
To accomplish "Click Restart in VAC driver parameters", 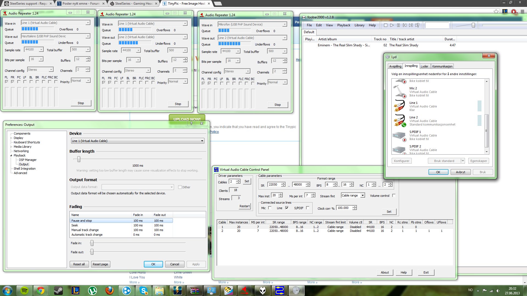I will coord(245,206).
